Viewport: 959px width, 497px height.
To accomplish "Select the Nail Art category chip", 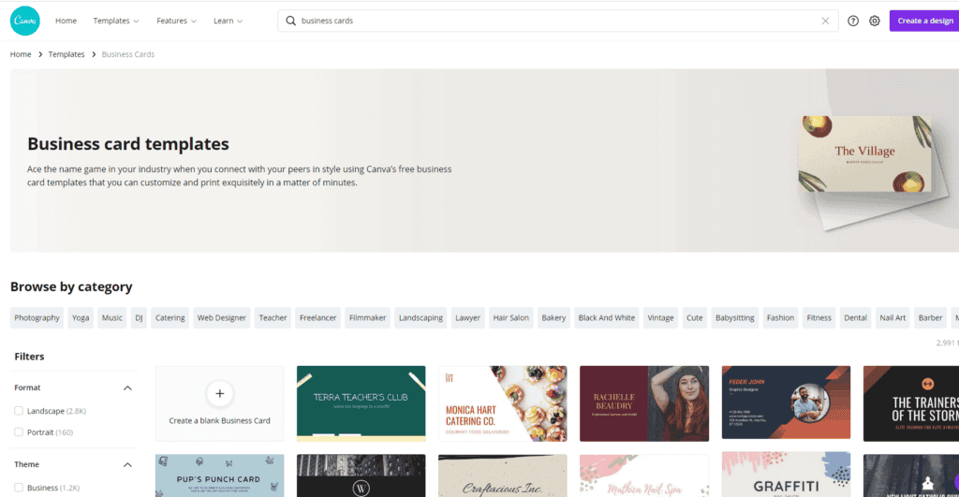I will coord(893,318).
